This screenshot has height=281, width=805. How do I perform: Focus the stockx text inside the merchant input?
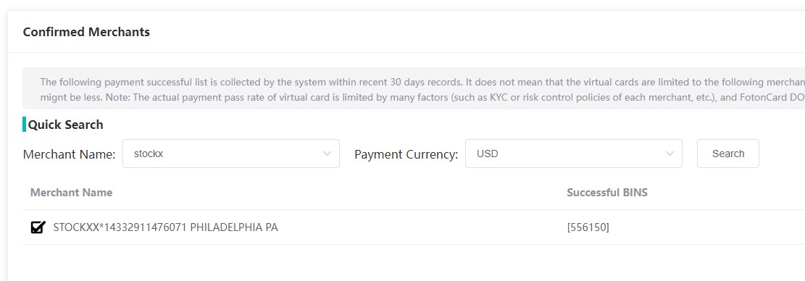click(149, 154)
